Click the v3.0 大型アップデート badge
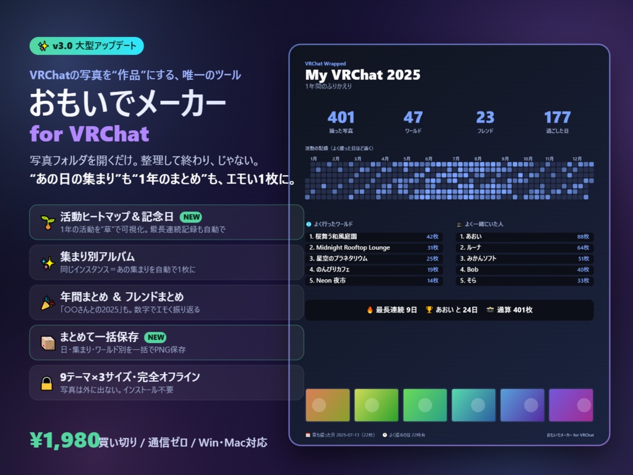This screenshot has height=475, width=633. [x=87, y=46]
